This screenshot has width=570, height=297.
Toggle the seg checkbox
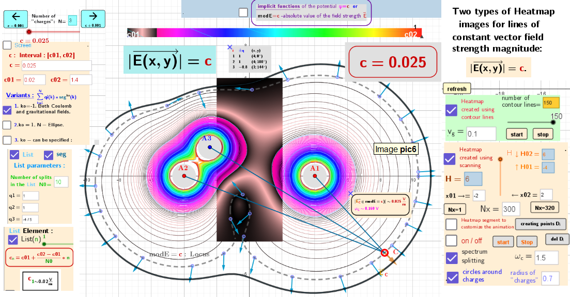coord(49,155)
